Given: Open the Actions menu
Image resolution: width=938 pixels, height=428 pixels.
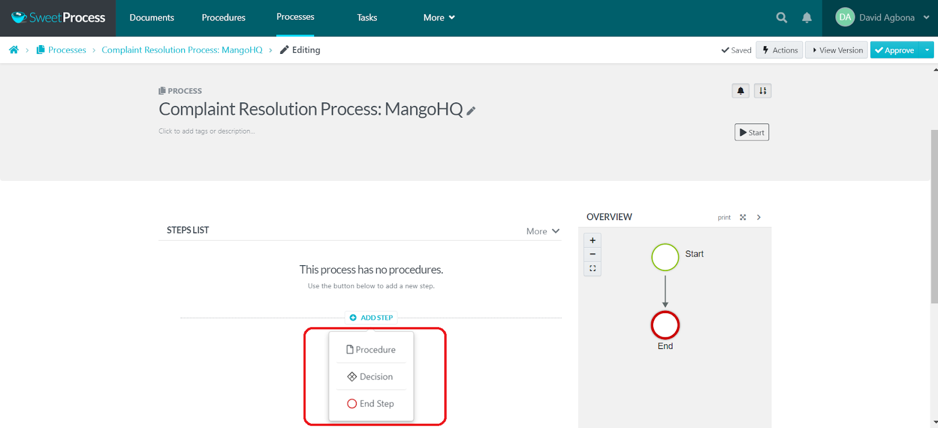Looking at the screenshot, I should [x=780, y=50].
